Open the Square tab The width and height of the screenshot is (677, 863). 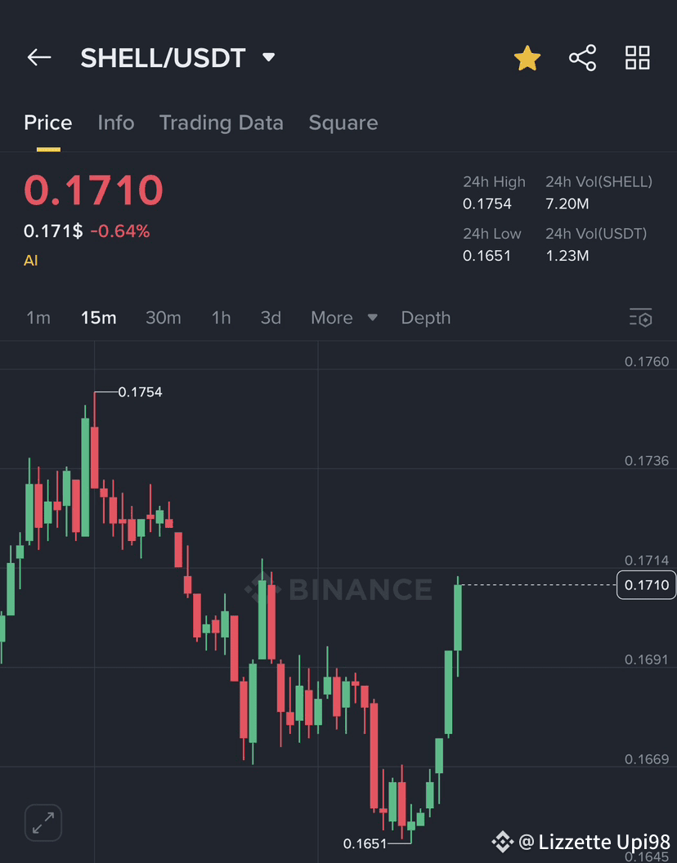tap(343, 123)
